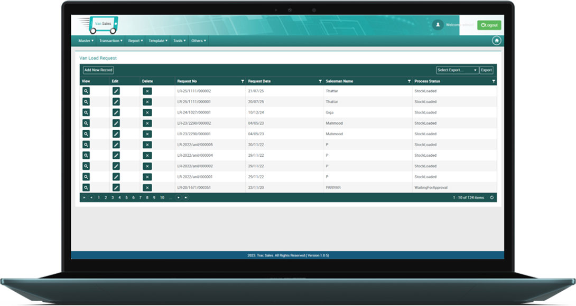Open the Tools menu
The image size is (576, 306).
coord(179,41)
